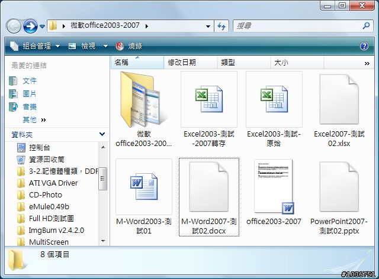Sort by the 大小 column header
The image size is (379, 279).
[x=297, y=63]
